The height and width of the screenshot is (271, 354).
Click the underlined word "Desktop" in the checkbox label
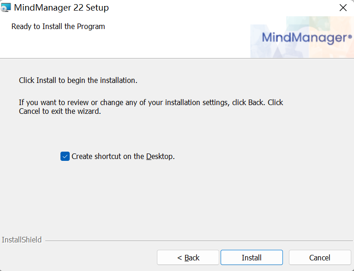pyautogui.click(x=160, y=156)
